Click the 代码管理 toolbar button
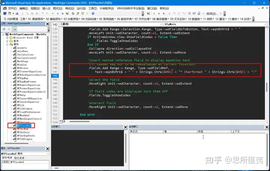The width and height of the screenshot is (270, 171). point(11,19)
